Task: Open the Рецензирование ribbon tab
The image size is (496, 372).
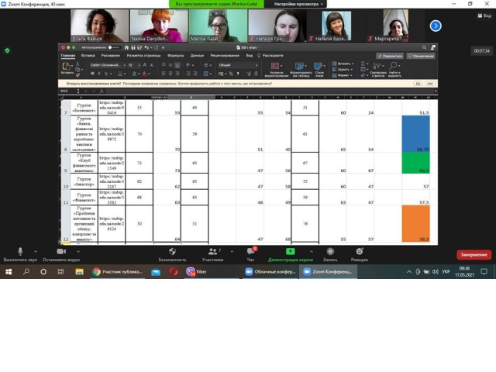Action: click(x=225, y=55)
